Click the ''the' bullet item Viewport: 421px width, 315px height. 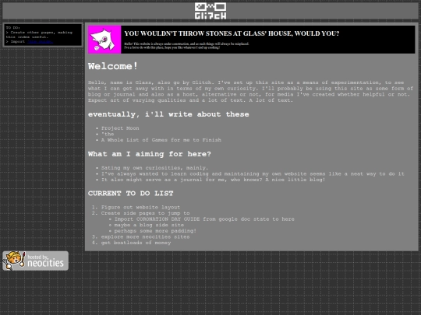pos(108,134)
